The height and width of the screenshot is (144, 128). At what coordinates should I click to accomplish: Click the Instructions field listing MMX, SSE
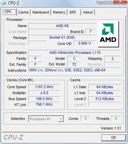pyautogui.click(x=75, y=70)
